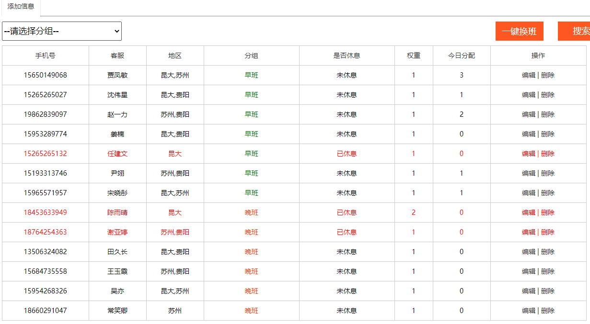Edit the last row 常笑卿
This screenshot has width=590, height=324.
pyautogui.click(x=528, y=311)
